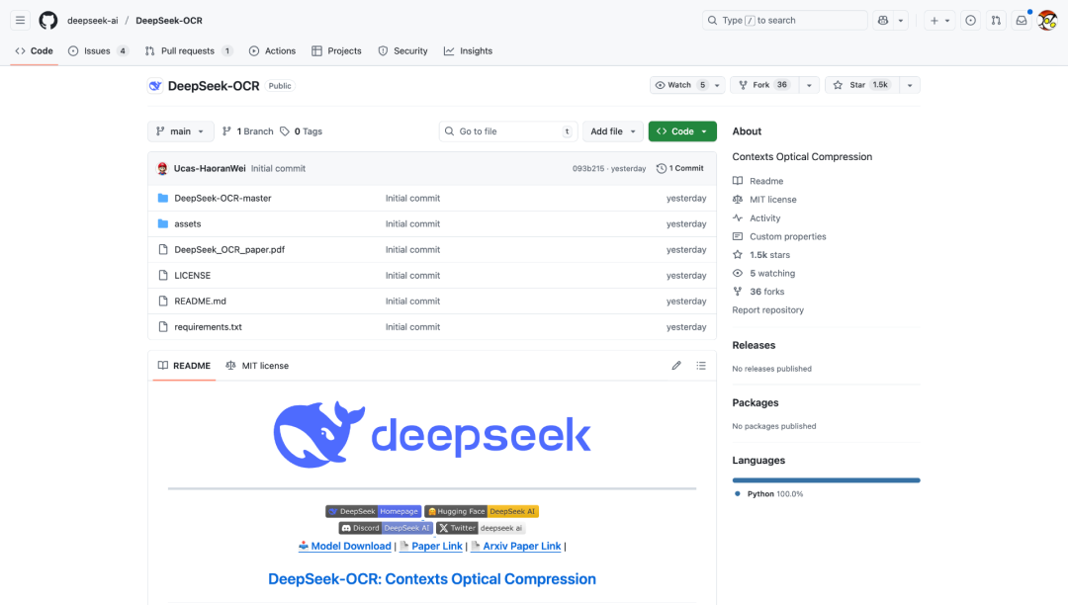Open the green Code dropdown
The width and height of the screenshot is (1068, 605).
(682, 131)
